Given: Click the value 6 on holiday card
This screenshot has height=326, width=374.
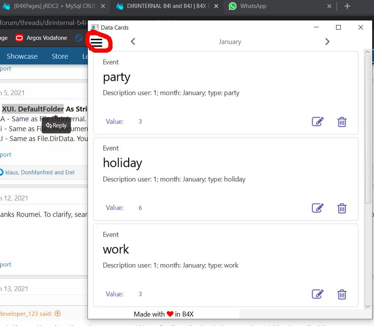Looking at the screenshot, I should coord(140,208).
